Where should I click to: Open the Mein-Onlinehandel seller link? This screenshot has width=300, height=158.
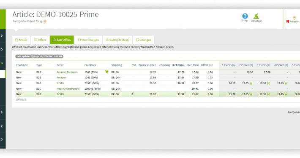click(68, 89)
